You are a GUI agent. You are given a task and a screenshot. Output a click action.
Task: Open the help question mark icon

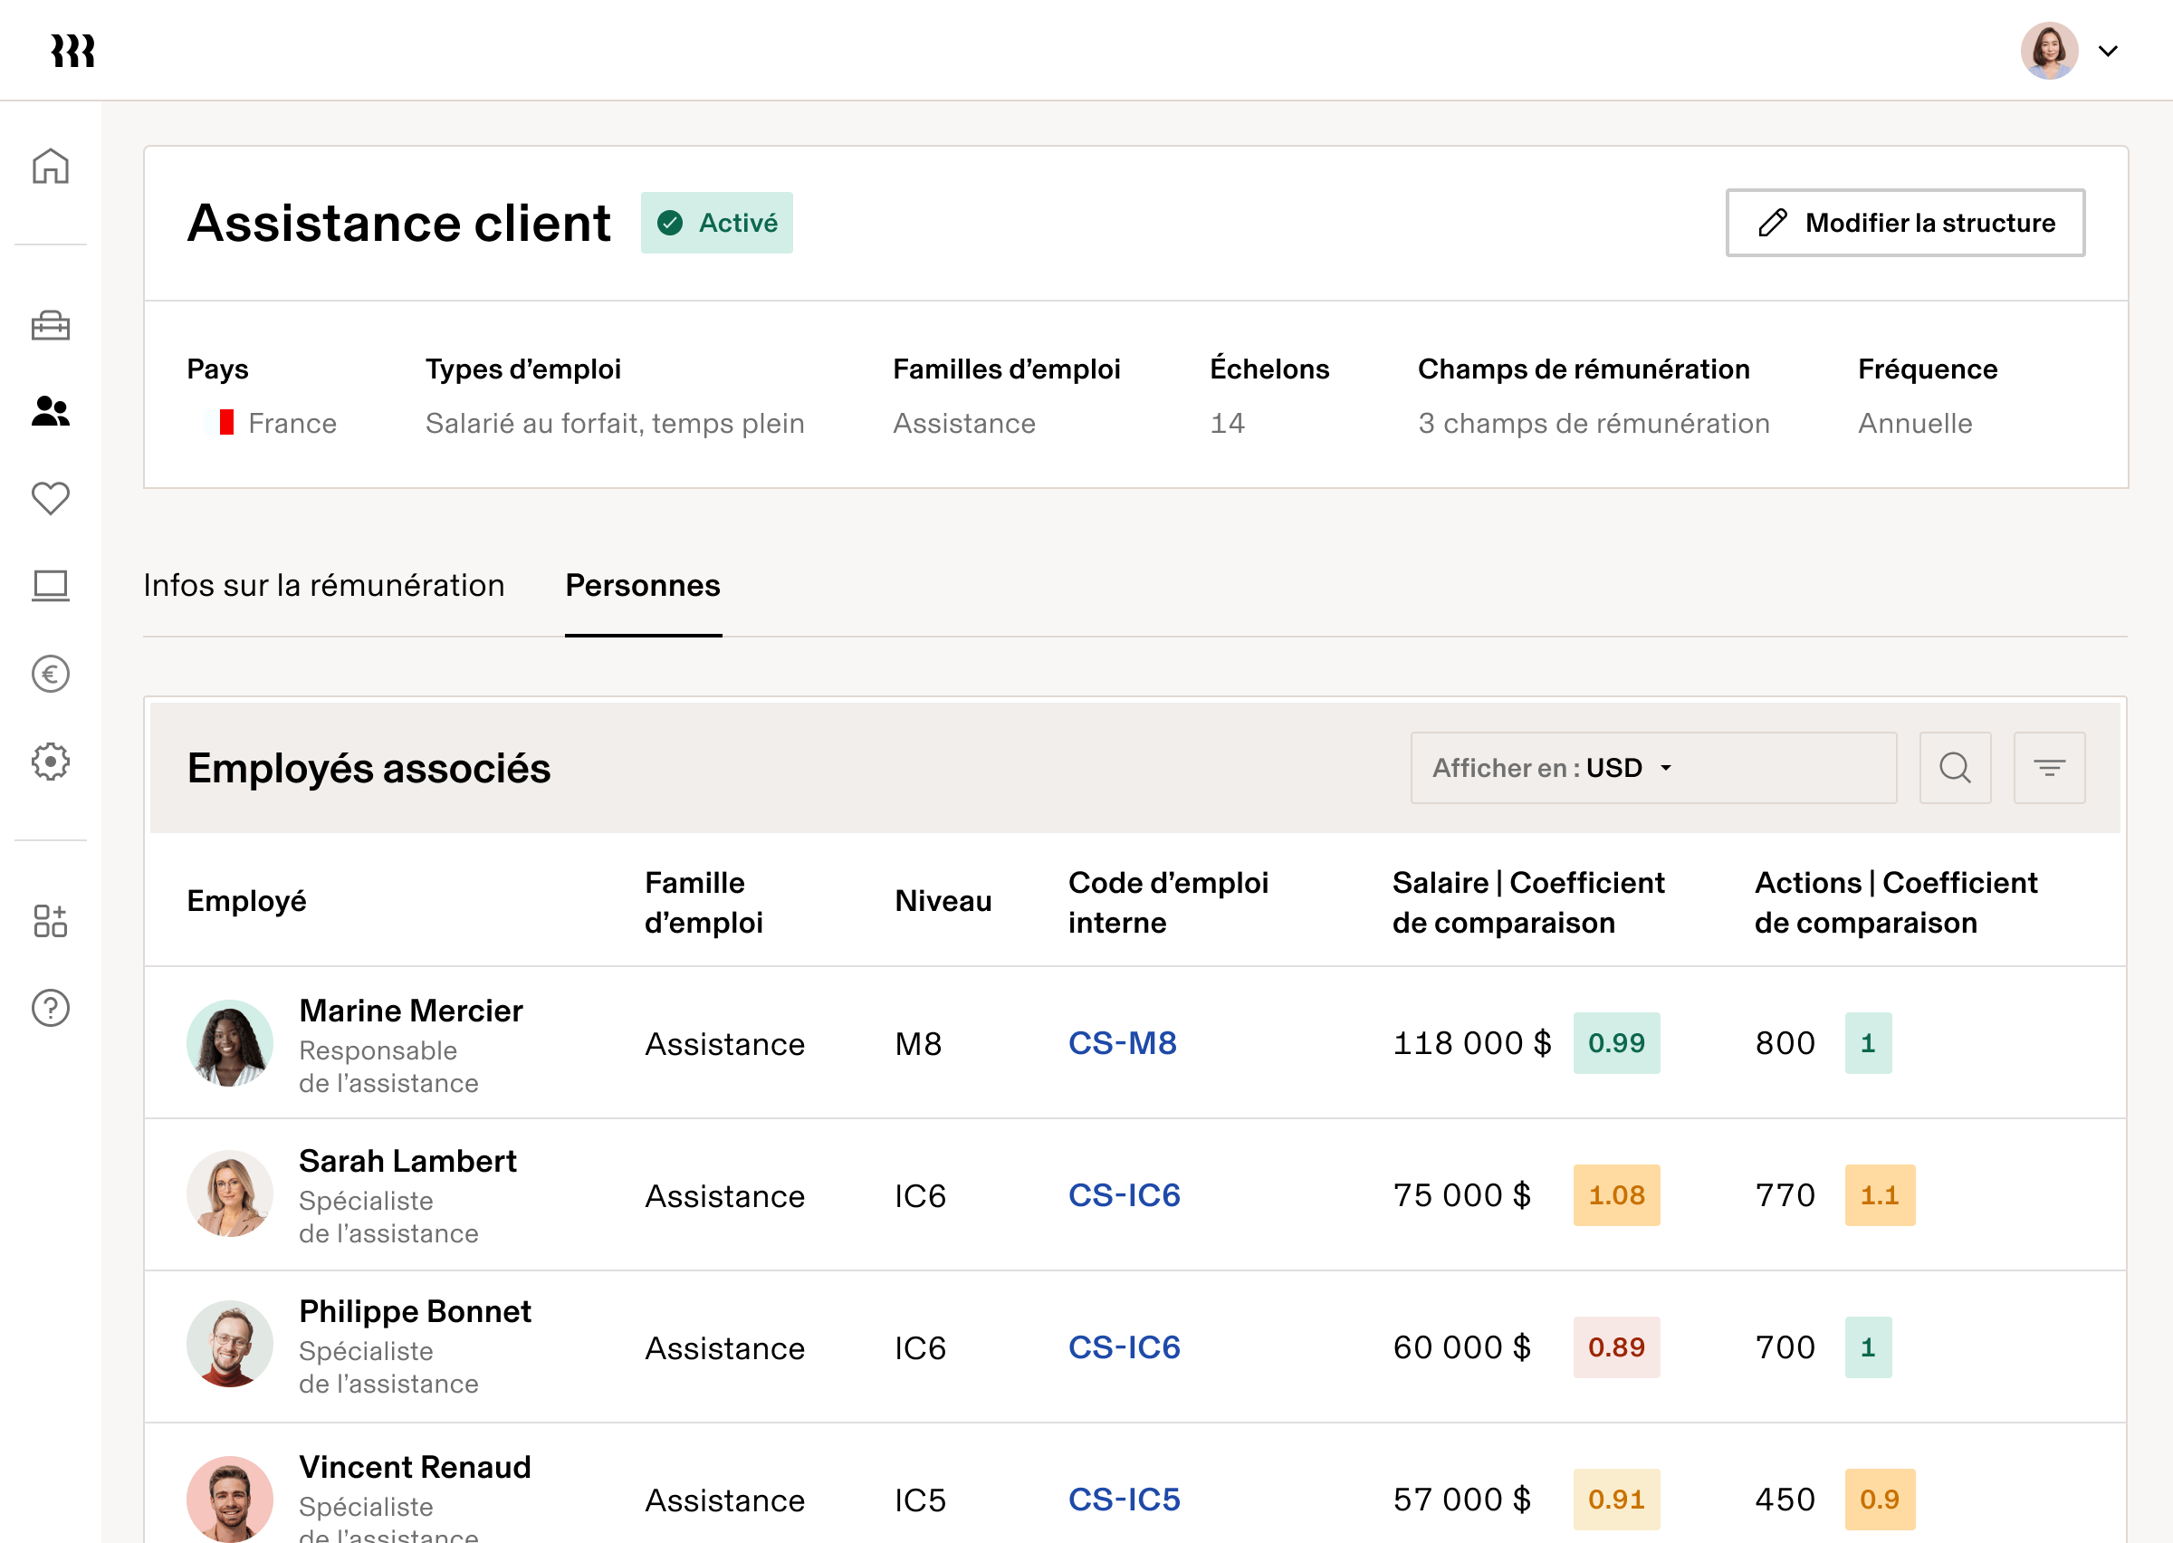click(51, 1008)
